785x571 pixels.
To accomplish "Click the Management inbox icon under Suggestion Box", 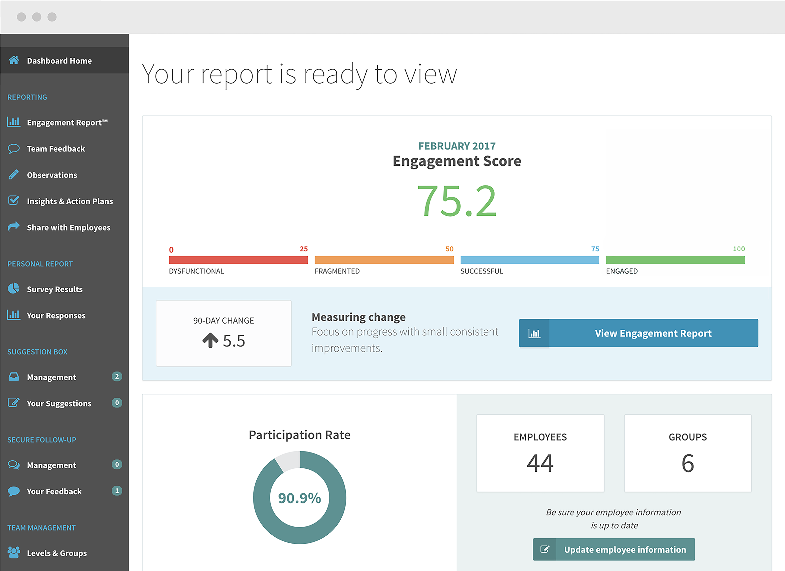I will click(x=14, y=377).
